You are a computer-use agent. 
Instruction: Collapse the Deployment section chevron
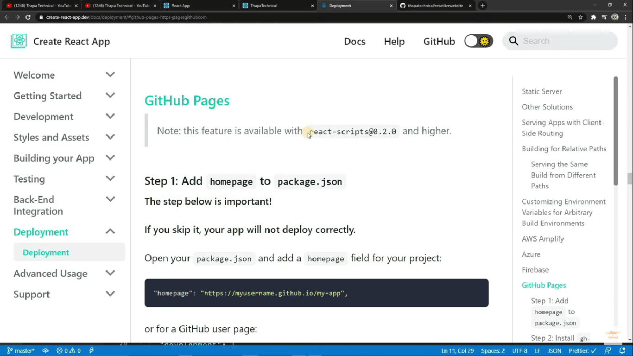tap(110, 231)
